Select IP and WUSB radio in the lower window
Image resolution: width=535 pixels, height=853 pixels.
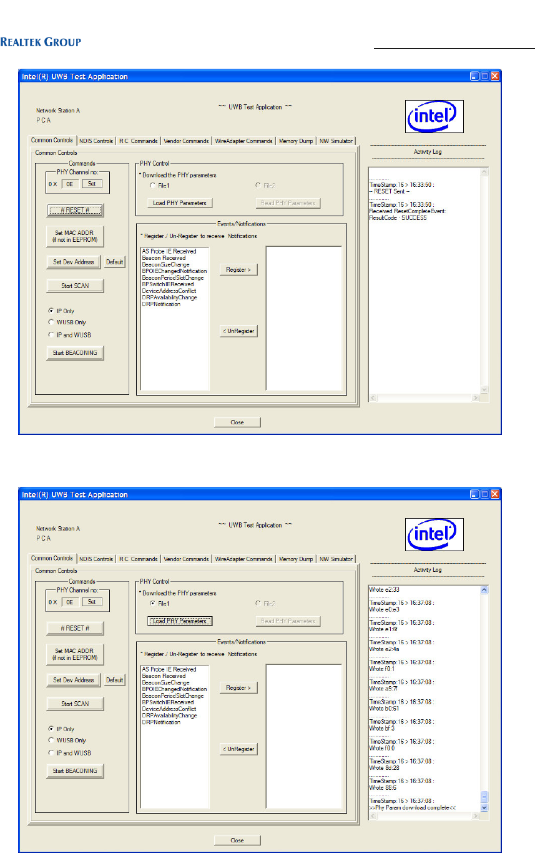pos(69,753)
